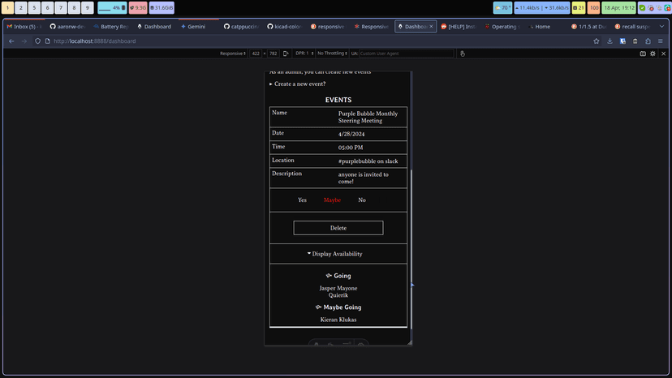Switch to the Battery Report tab

112,27
